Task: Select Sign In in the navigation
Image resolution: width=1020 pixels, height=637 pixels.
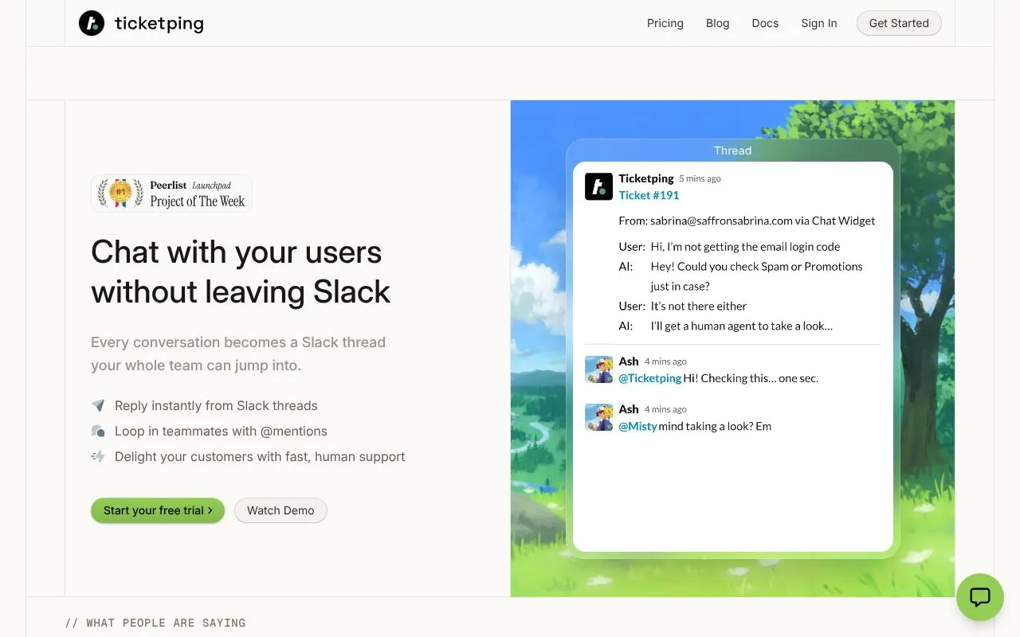Action: (x=819, y=23)
